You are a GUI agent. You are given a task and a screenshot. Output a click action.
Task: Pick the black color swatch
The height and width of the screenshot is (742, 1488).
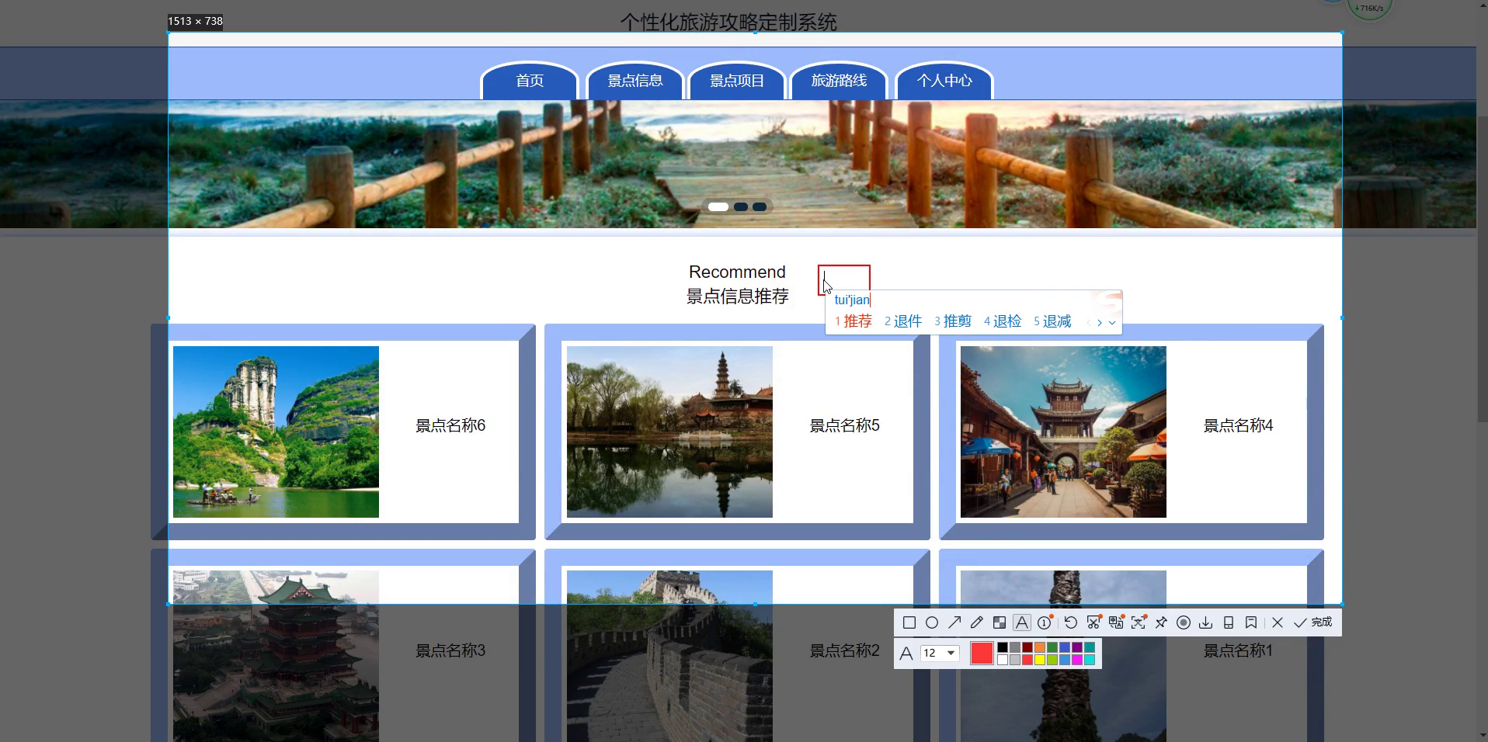[1003, 647]
